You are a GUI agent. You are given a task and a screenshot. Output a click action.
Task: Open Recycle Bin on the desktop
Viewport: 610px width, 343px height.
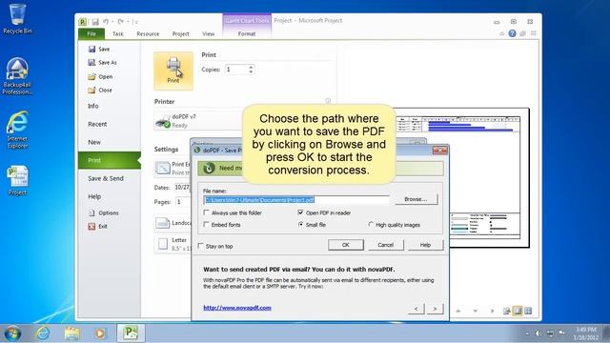[x=17, y=19]
